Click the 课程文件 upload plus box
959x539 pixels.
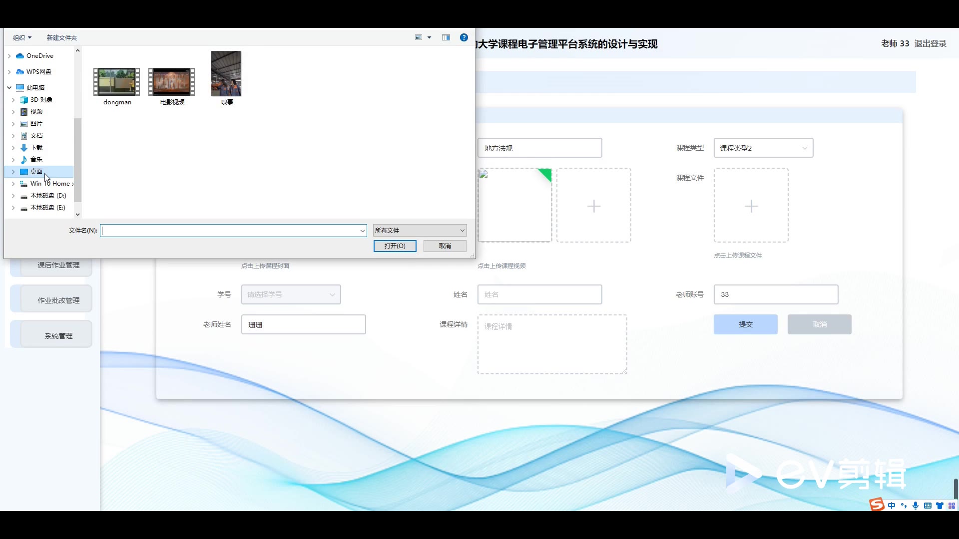coord(751,206)
